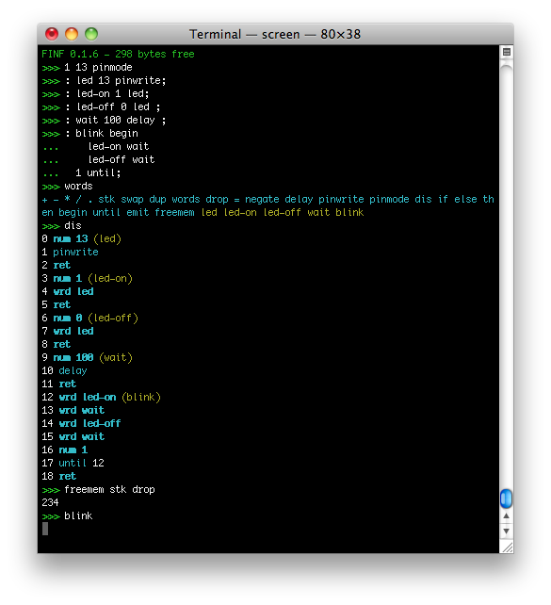Click the 'led-on wait' continuation line
Viewport: 551px width, 605px height.
click(x=95, y=147)
